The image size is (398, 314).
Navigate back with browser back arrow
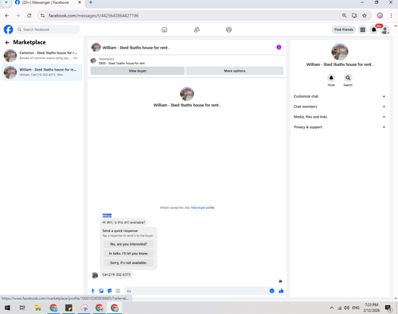[7, 16]
